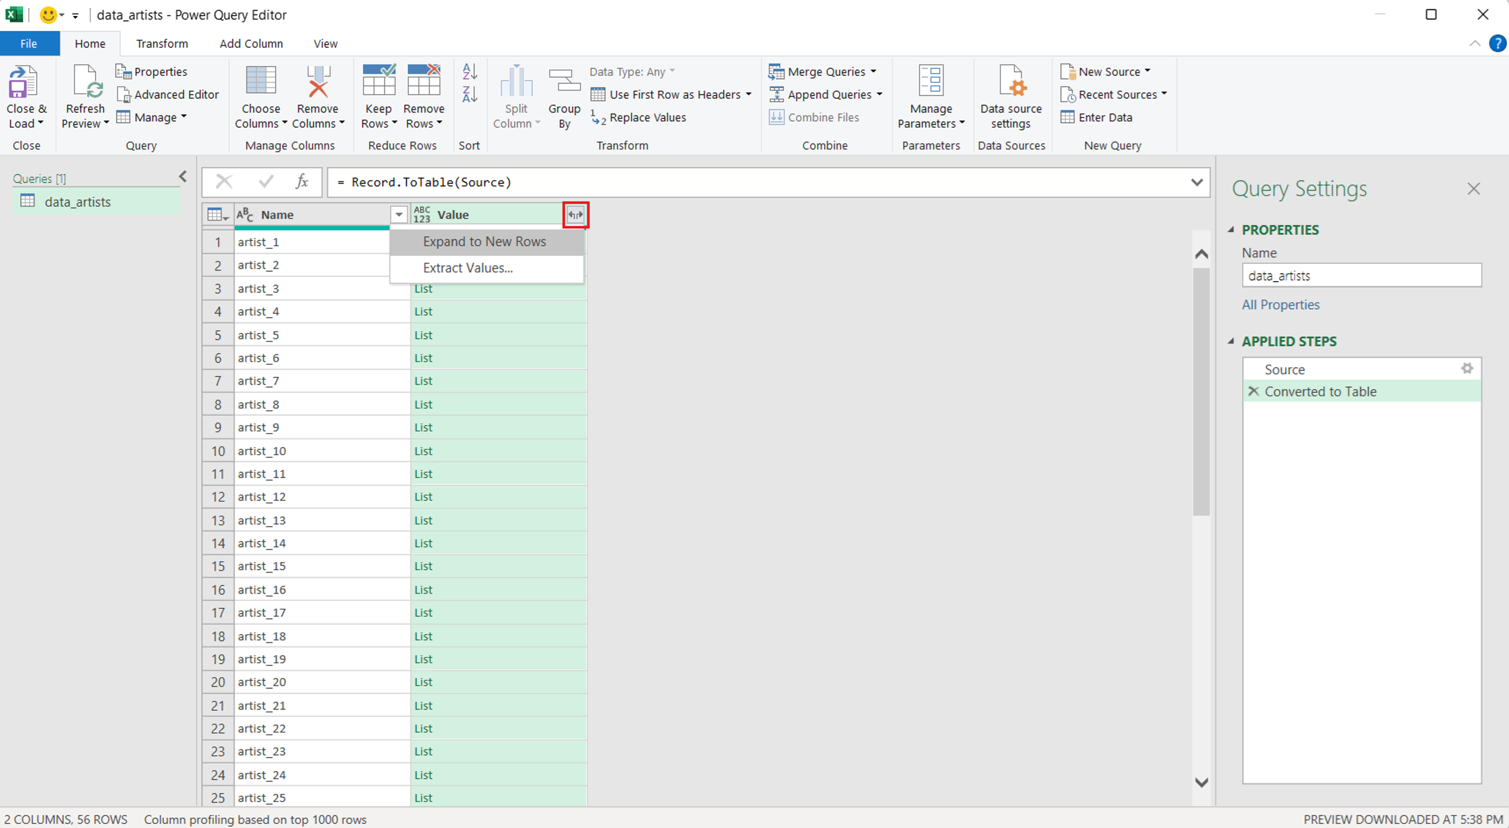Open the Name column filter dropdown

click(398, 215)
